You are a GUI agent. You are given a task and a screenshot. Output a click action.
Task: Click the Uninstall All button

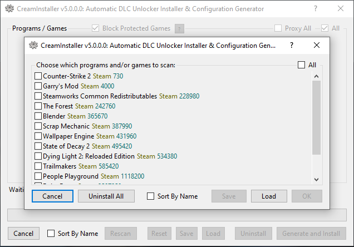coord(106,196)
